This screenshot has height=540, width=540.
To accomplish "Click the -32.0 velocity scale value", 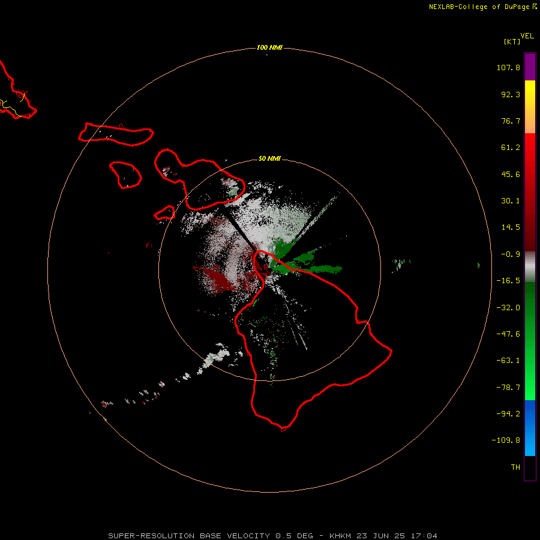I will (508, 308).
